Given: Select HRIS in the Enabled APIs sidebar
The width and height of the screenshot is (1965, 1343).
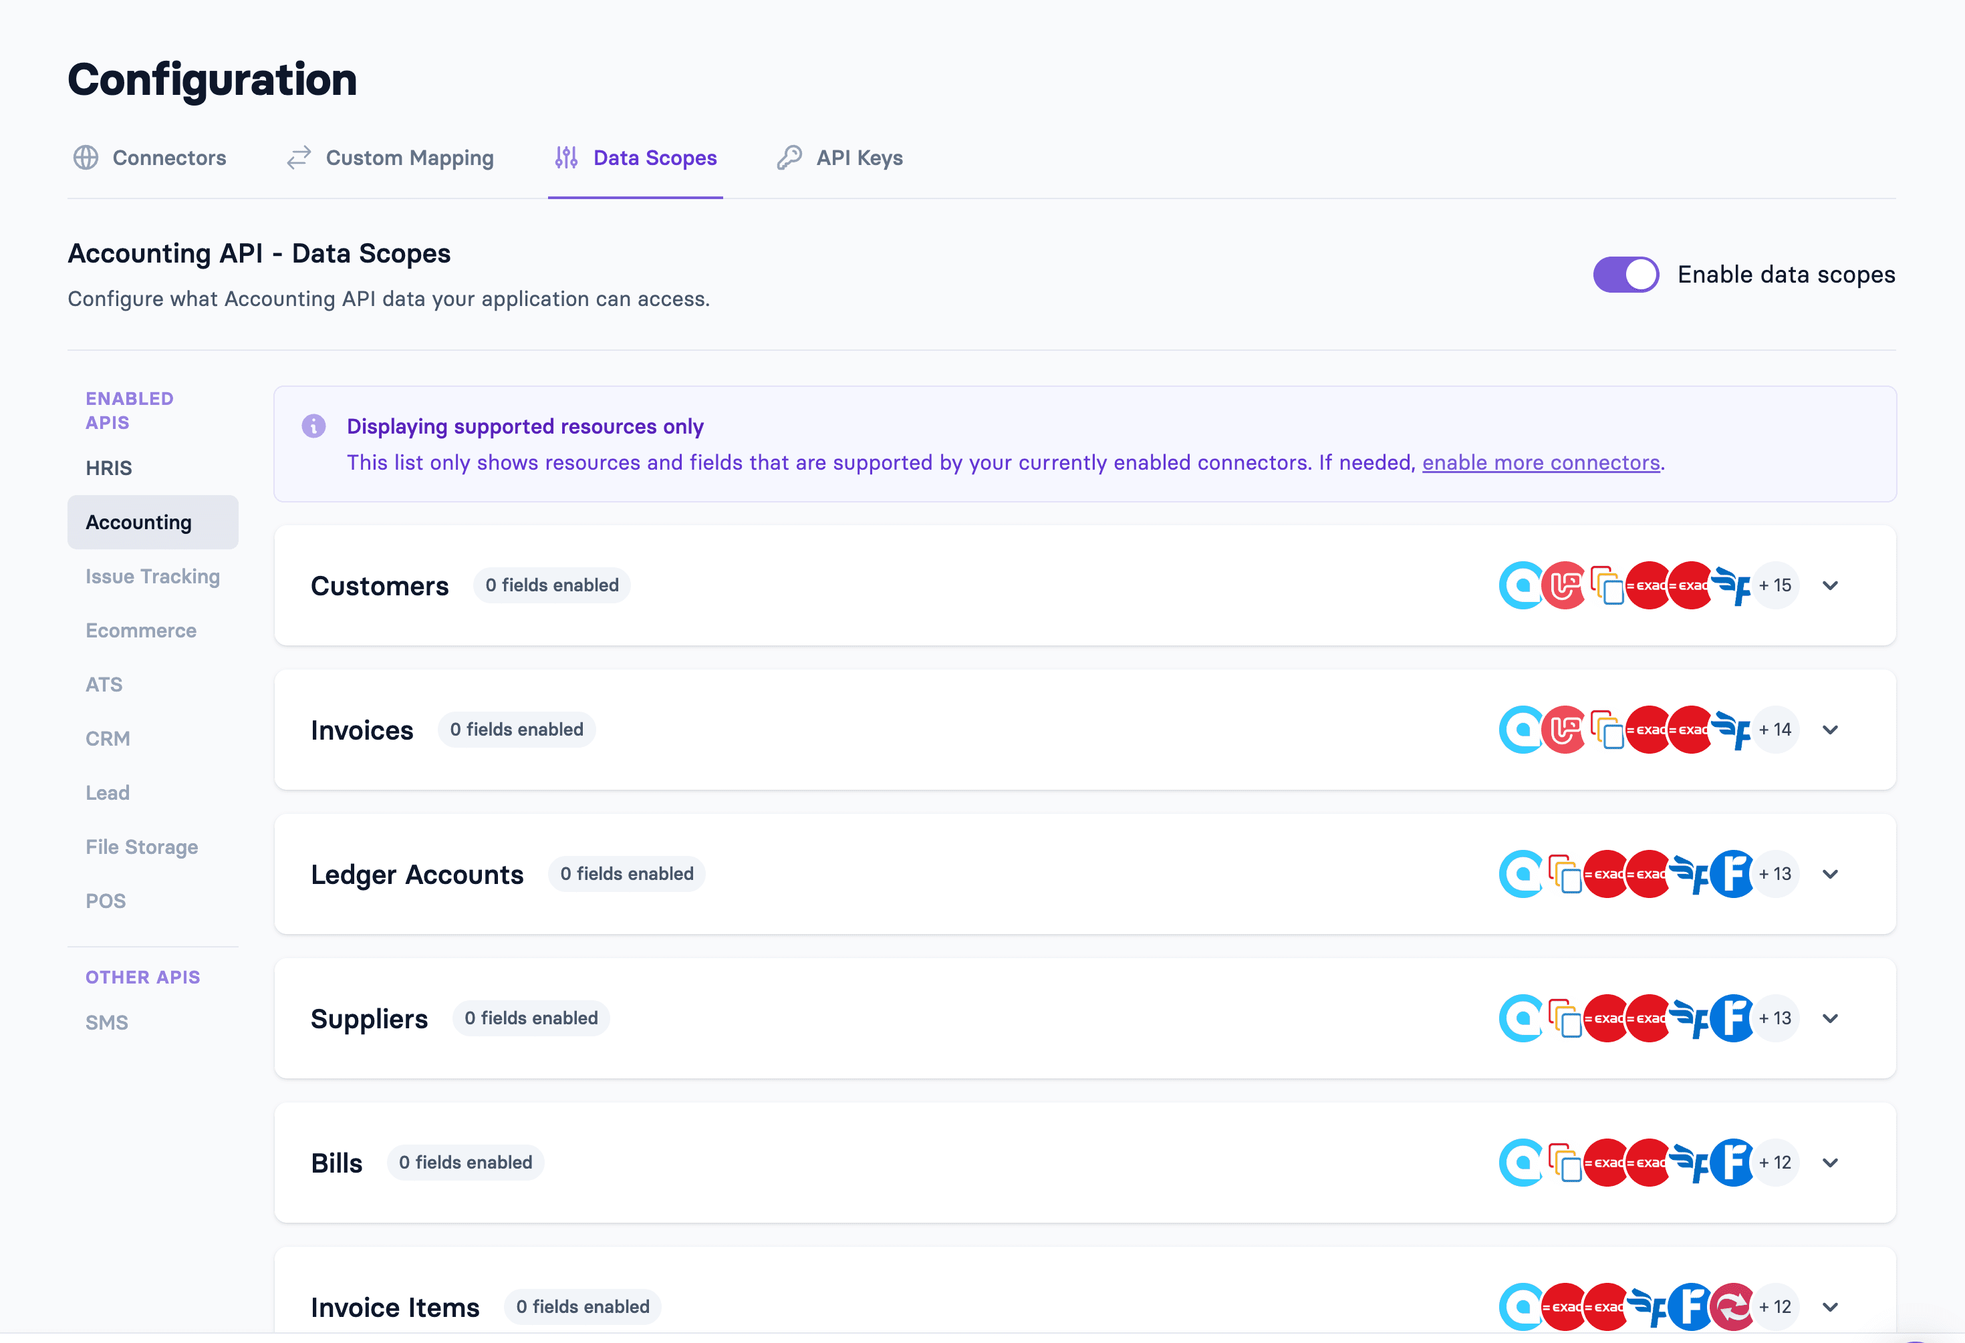Looking at the screenshot, I should [109, 468].
